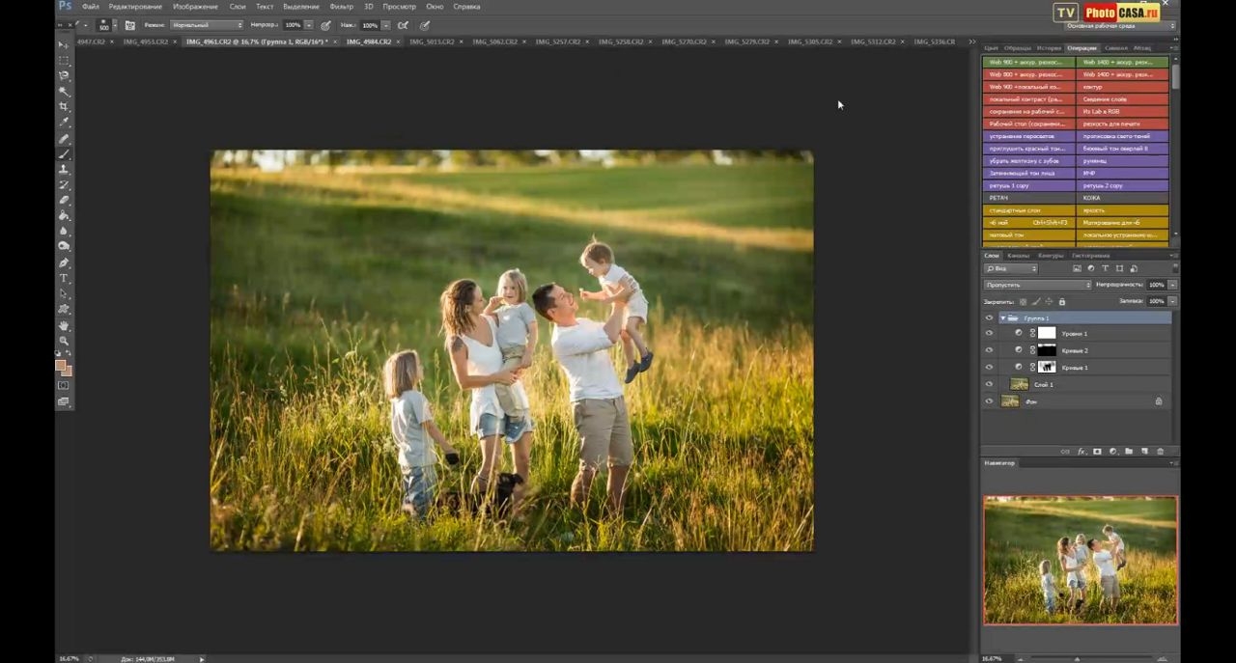Select the Pen tool
This screenshot has width=1236, height=663.
pyautogui.click(x=64, y=262)
